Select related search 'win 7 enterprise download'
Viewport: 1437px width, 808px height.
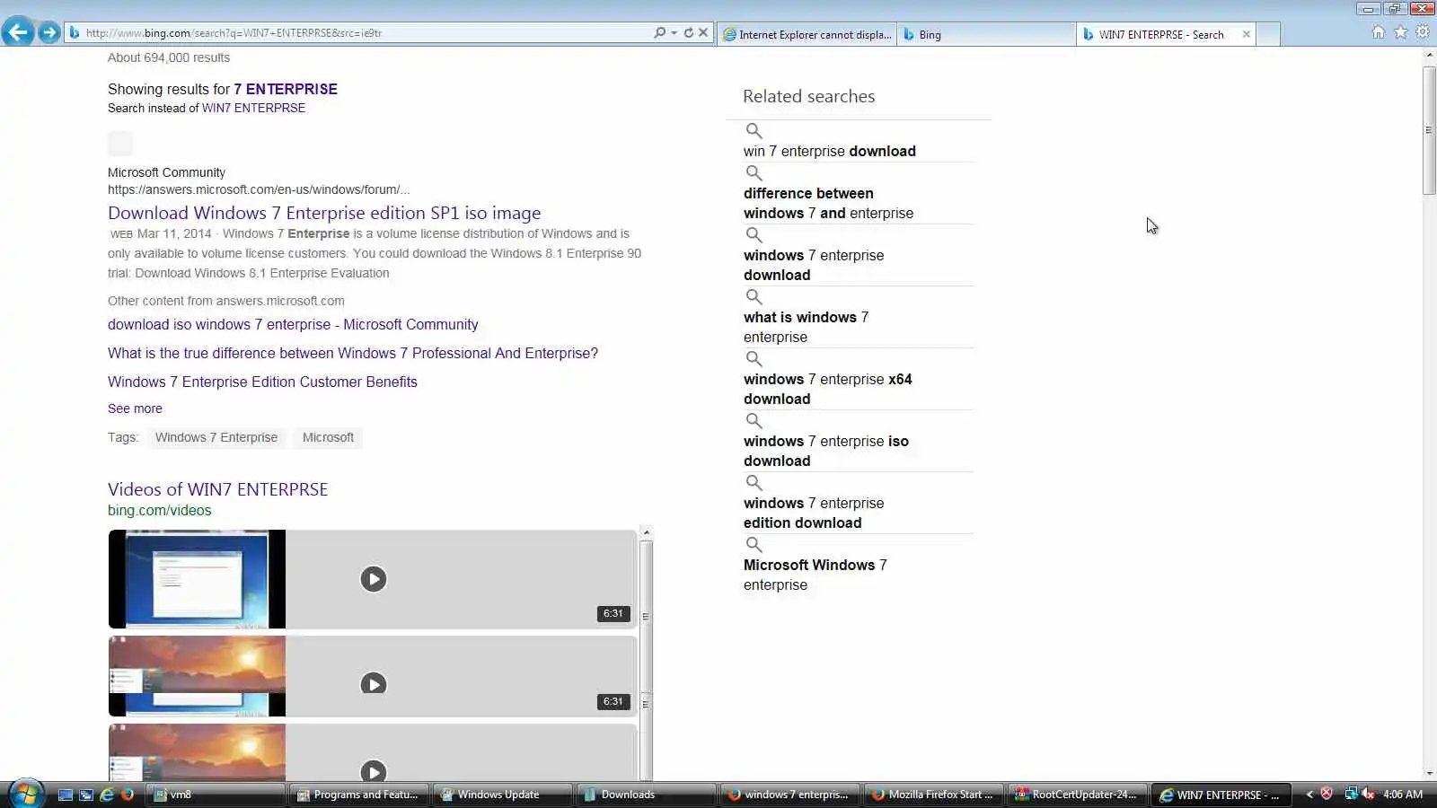pyautogui.click(x=830, y=151)
